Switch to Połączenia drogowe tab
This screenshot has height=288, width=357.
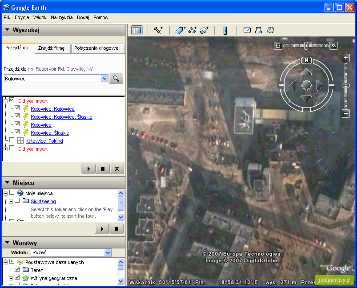97,48
